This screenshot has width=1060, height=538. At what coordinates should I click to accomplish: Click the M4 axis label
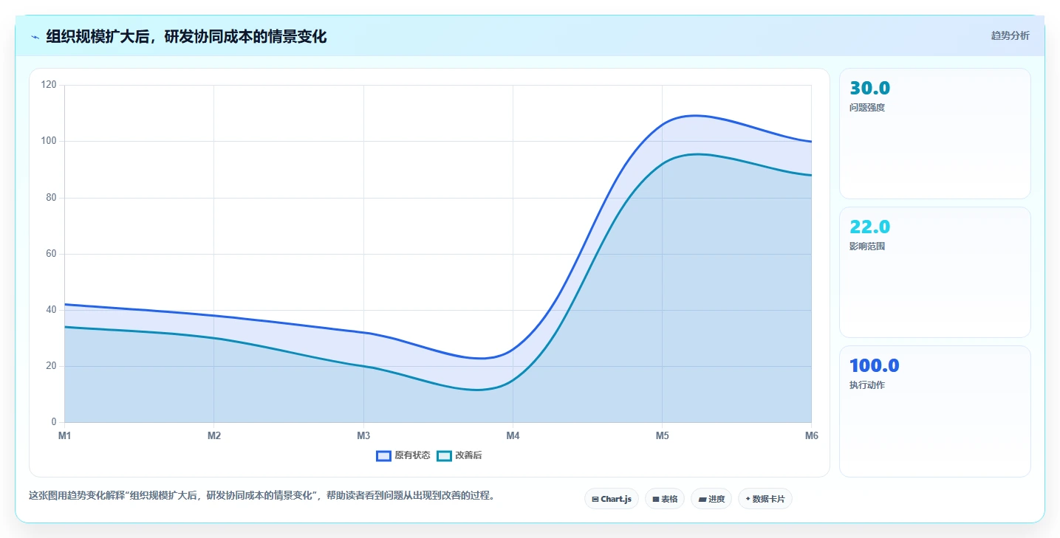click(513, 436)
